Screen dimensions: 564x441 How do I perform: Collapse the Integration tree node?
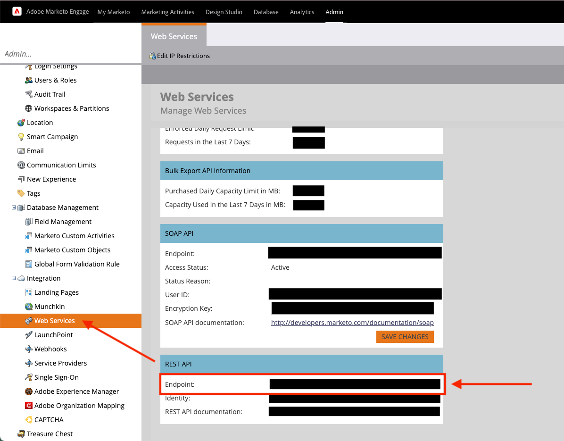(14, 278)
